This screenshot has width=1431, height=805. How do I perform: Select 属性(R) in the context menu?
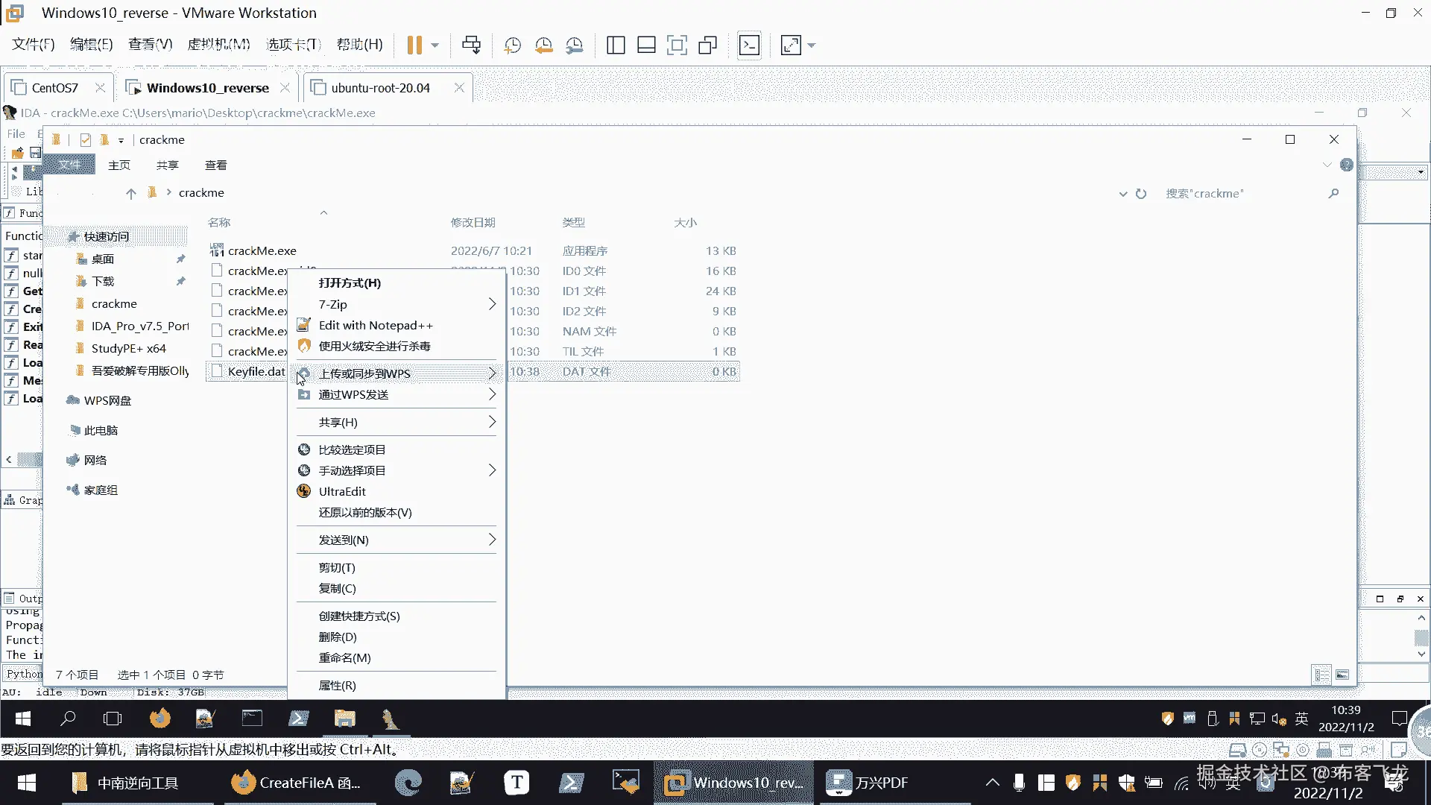pos(337,685)
